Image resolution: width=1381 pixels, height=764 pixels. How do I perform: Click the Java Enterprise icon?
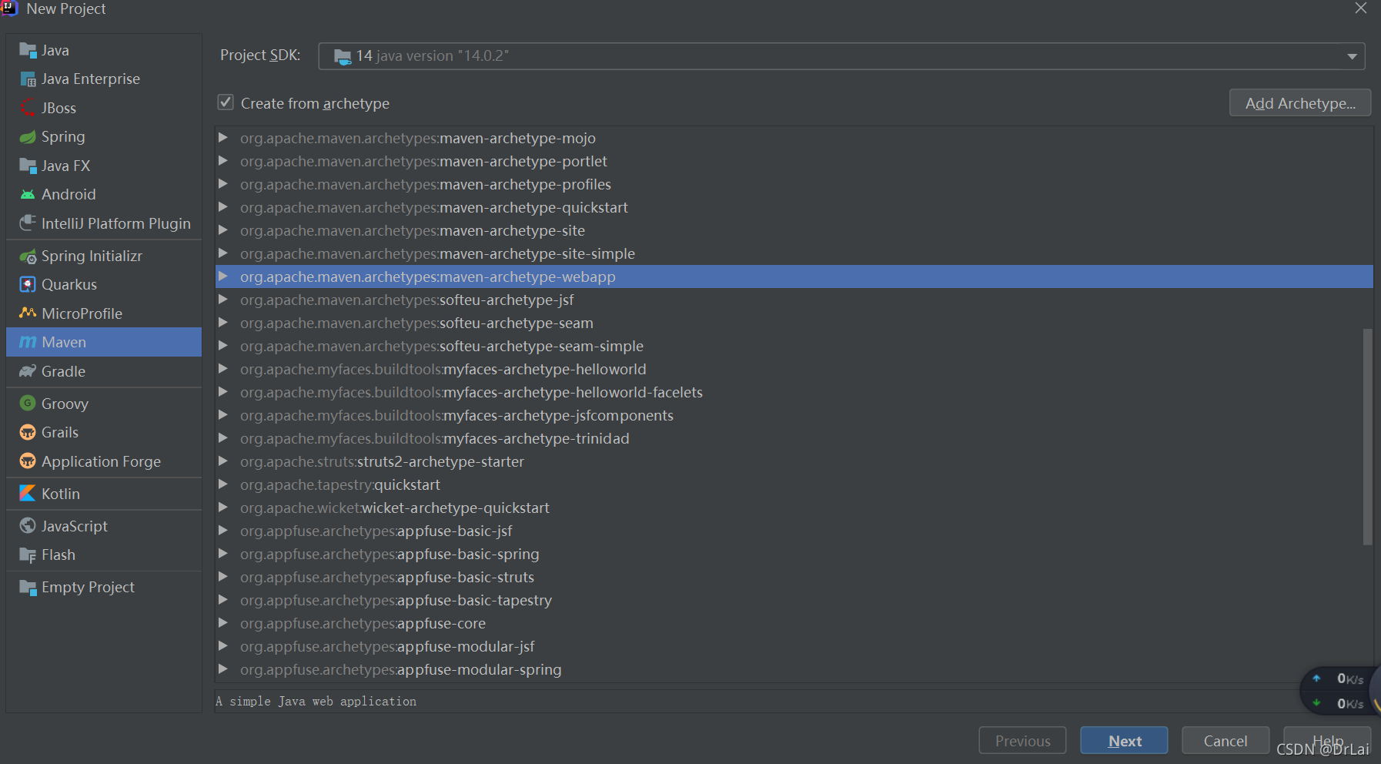(x=28, y=79)
